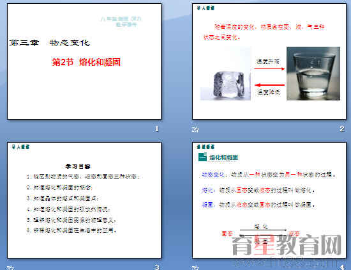Click the 学习目标 heading on slide 3
The image size is (351, 270).
pos(78,166)
